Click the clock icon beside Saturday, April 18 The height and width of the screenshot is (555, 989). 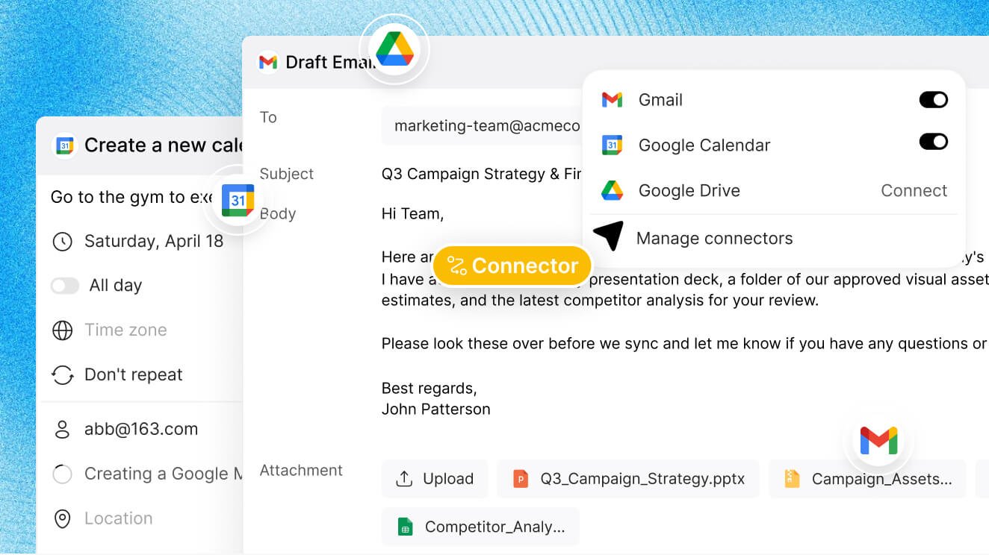[x=63, y=241]
